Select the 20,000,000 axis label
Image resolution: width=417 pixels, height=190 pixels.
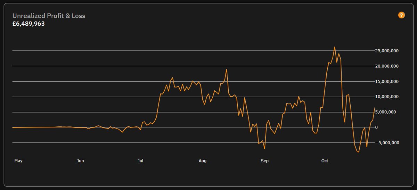(387, 66)
